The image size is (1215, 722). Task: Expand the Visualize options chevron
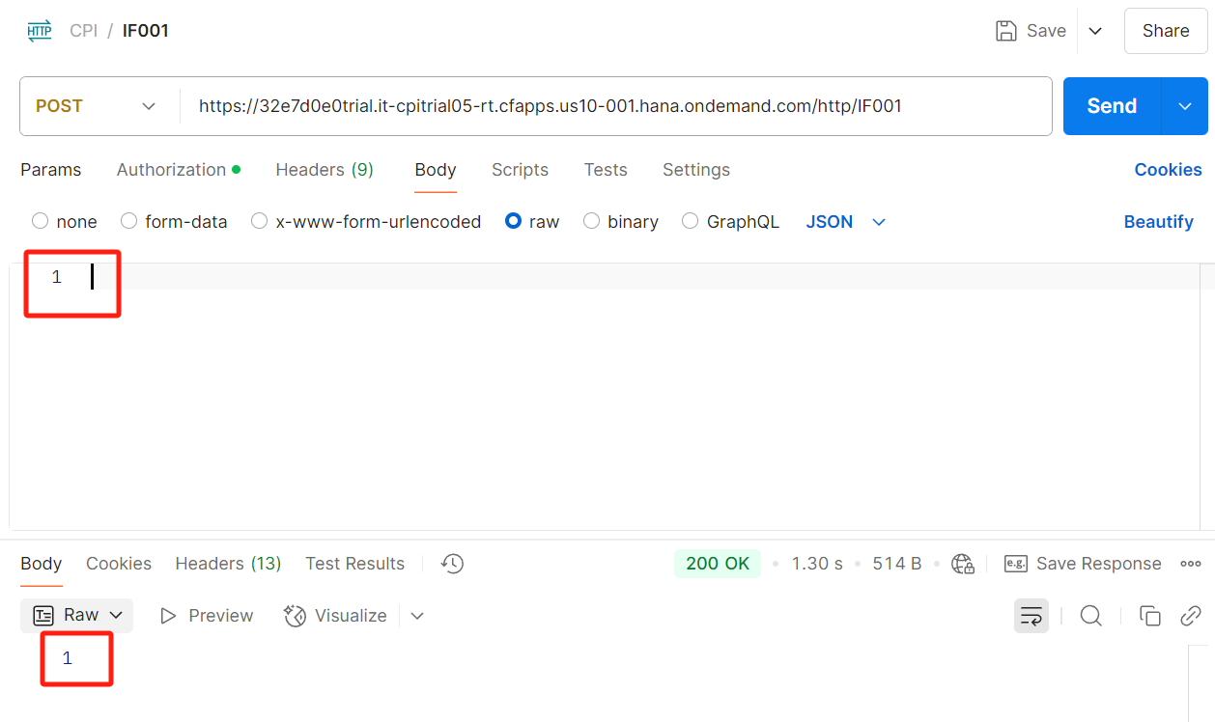coord(417,616)
